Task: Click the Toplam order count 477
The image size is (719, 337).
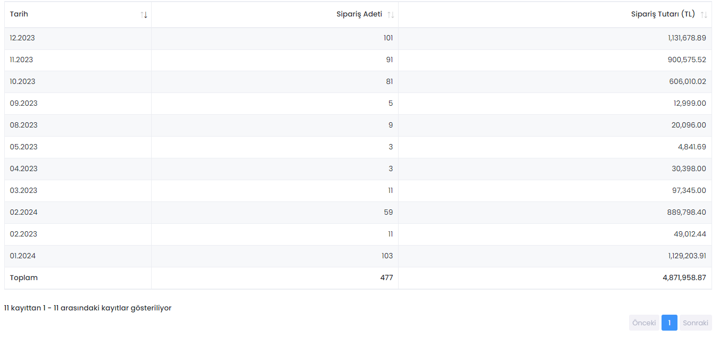Action: click(387, 278)
